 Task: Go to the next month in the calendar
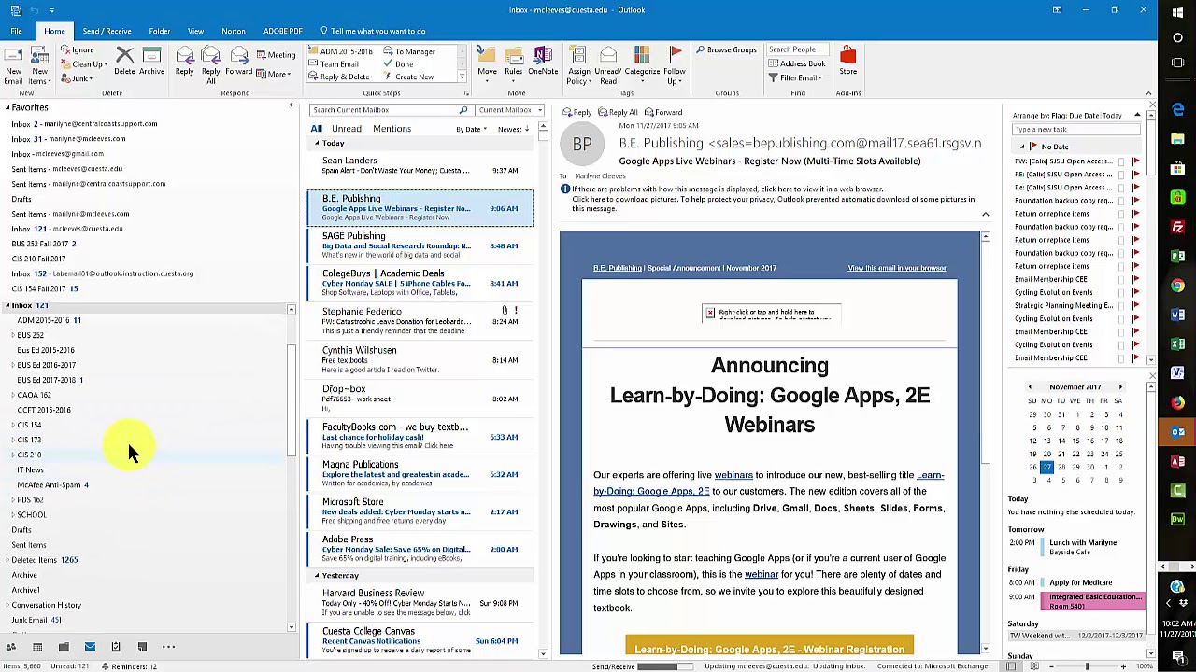(x=1120, y=386)
